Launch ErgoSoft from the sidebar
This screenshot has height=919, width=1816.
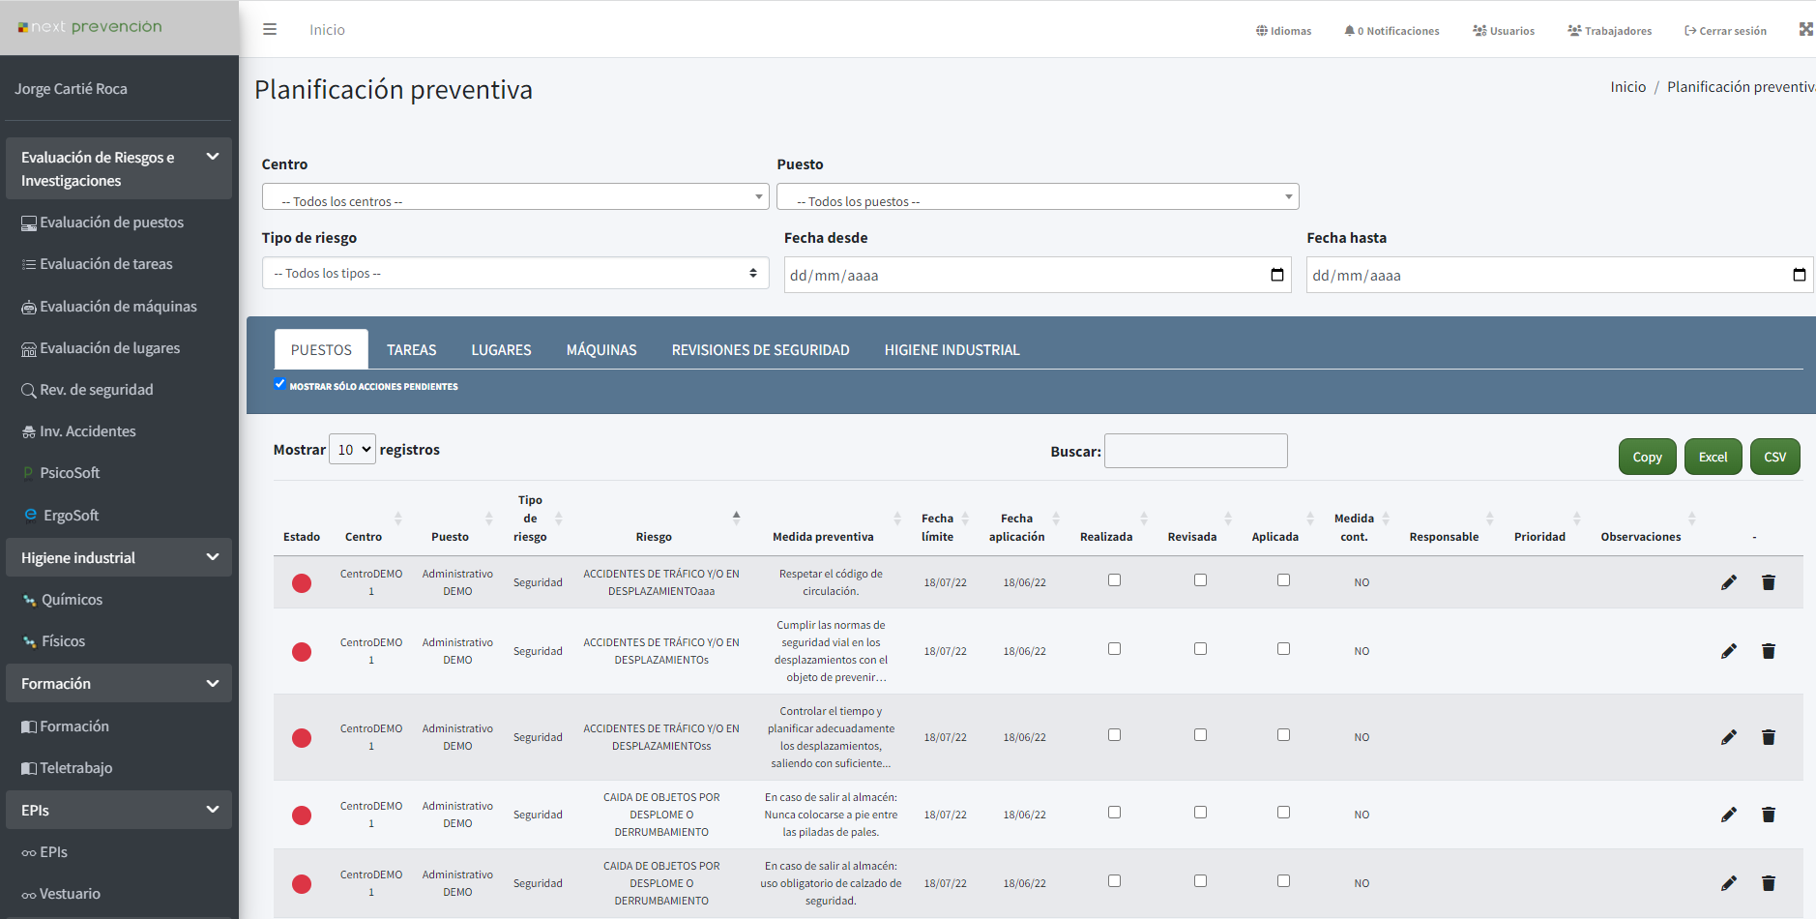click(61, 516)
